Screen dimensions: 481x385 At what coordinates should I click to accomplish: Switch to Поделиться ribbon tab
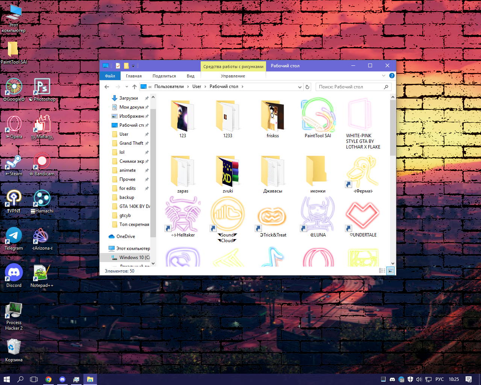click(x=164, y=76)
